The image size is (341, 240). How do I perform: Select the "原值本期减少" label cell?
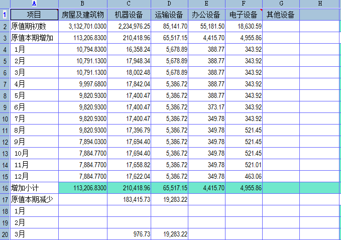pos(34,199)
